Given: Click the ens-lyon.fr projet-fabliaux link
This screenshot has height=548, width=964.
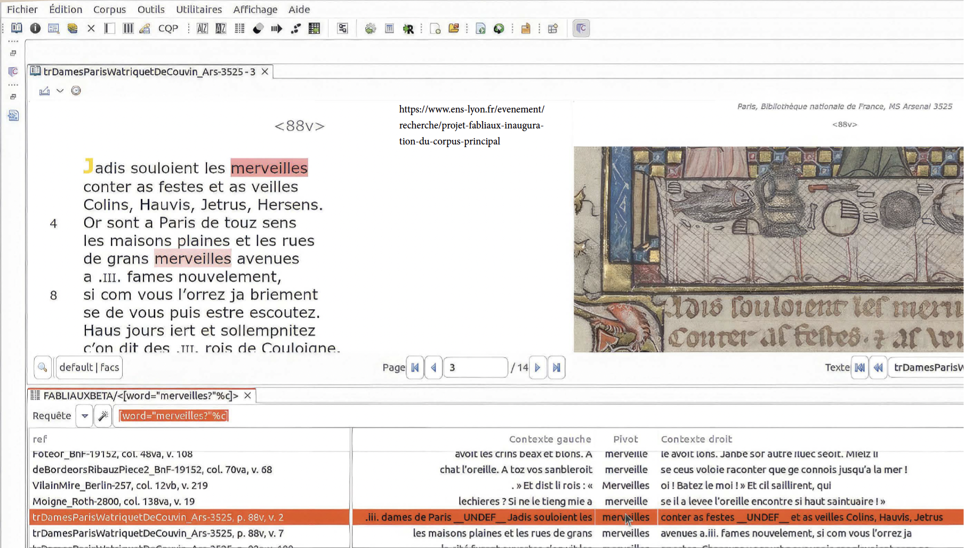Looking at the screenshot, I should (x=471, y=125).
